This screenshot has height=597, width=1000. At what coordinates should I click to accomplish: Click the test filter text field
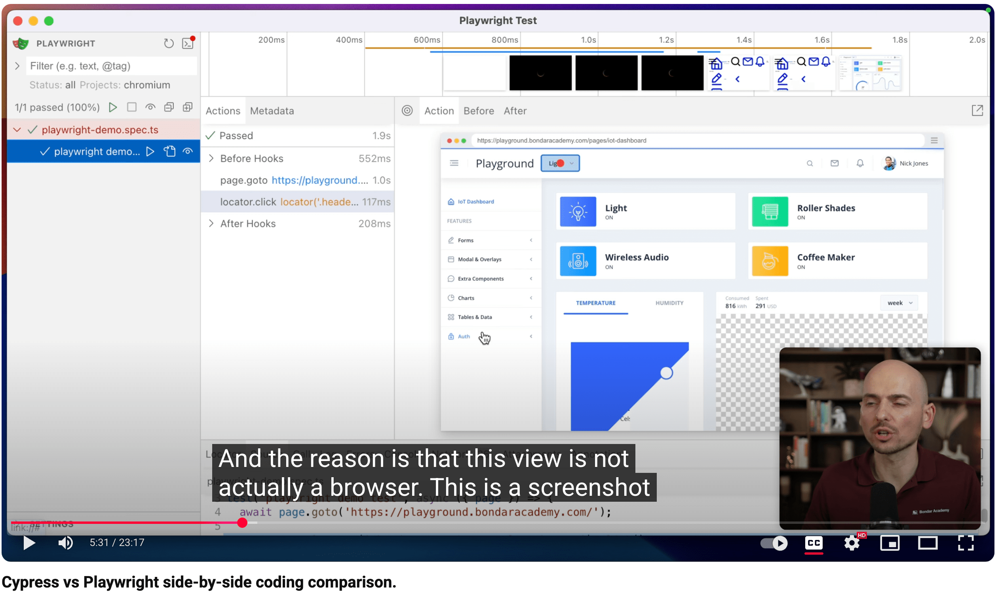click(112, 66)
